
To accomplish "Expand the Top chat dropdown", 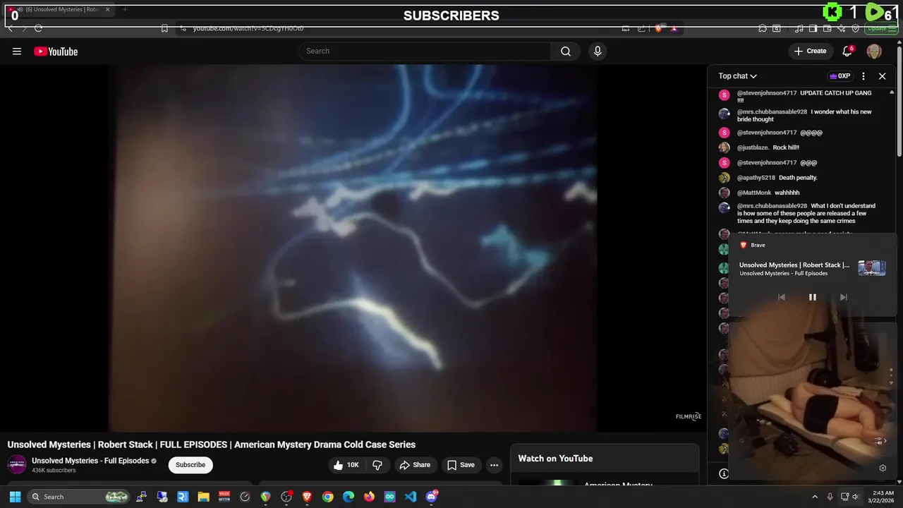I will tap(737, 76).
